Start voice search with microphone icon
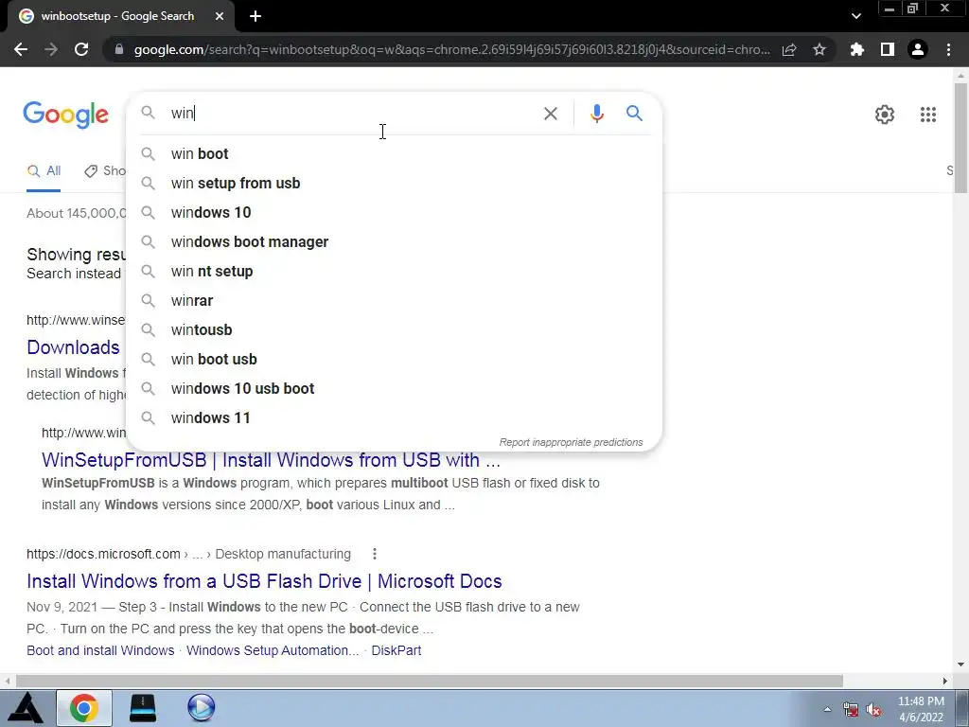 point(596,114)
